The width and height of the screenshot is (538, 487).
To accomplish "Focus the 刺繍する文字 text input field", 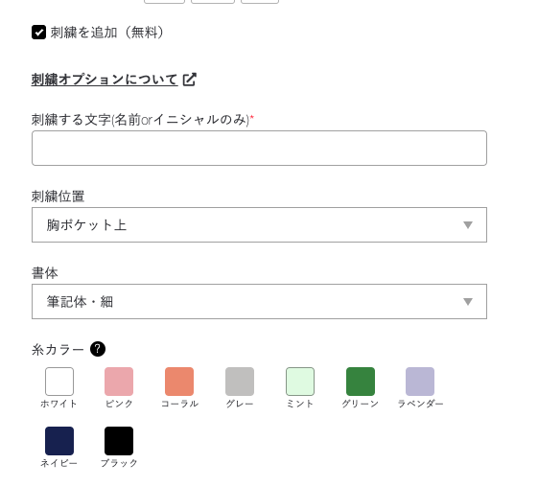I will [x=259, y=149].
